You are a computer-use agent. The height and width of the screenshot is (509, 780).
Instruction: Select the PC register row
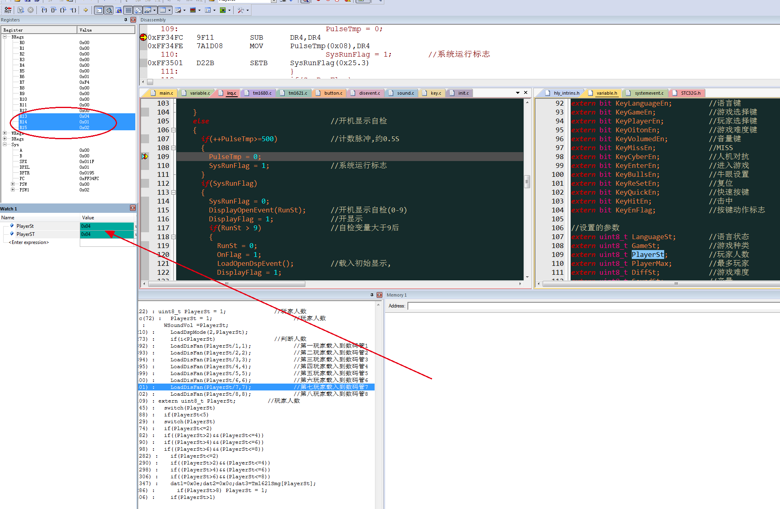point(69,178)
